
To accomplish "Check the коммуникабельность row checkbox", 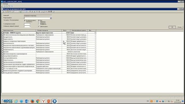I will point(3,58).
